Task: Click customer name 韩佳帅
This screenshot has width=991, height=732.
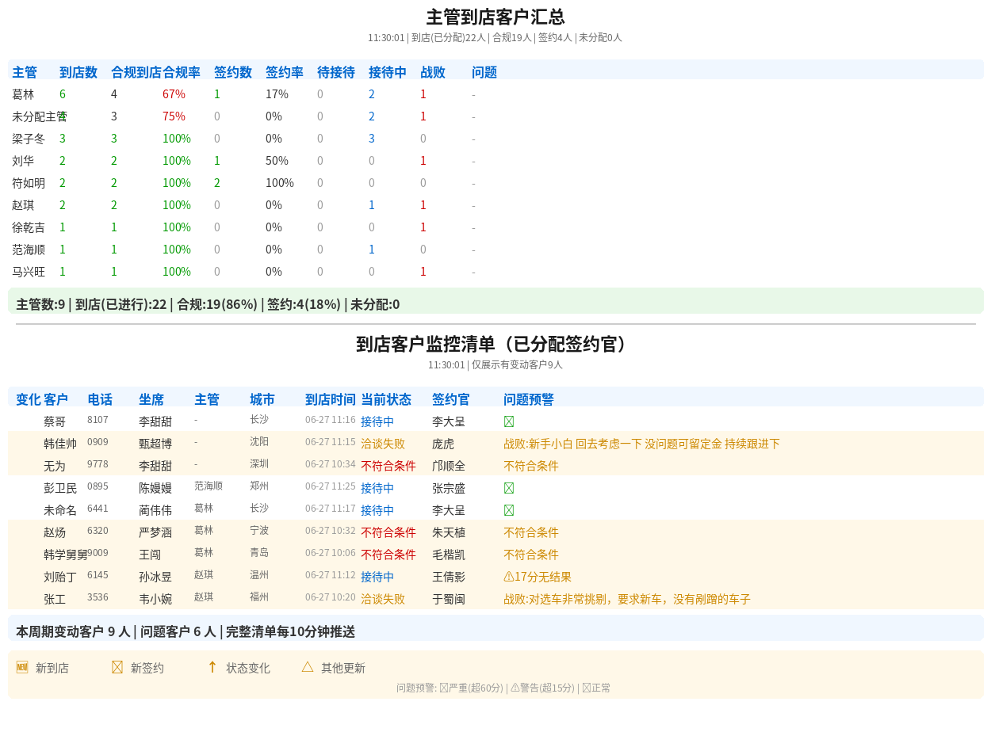Action: coord(60,444)
